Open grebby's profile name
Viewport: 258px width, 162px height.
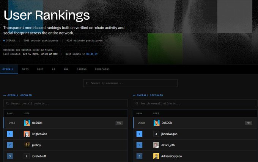pyautogui.click(x=36, y=145)
